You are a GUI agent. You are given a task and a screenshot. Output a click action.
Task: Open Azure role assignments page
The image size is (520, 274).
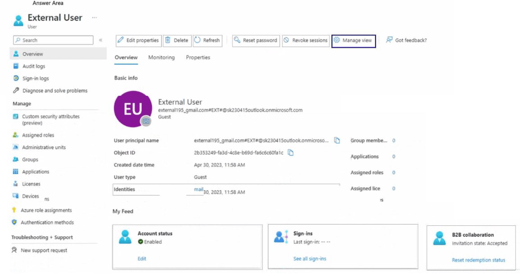click(x=46, y=210)
